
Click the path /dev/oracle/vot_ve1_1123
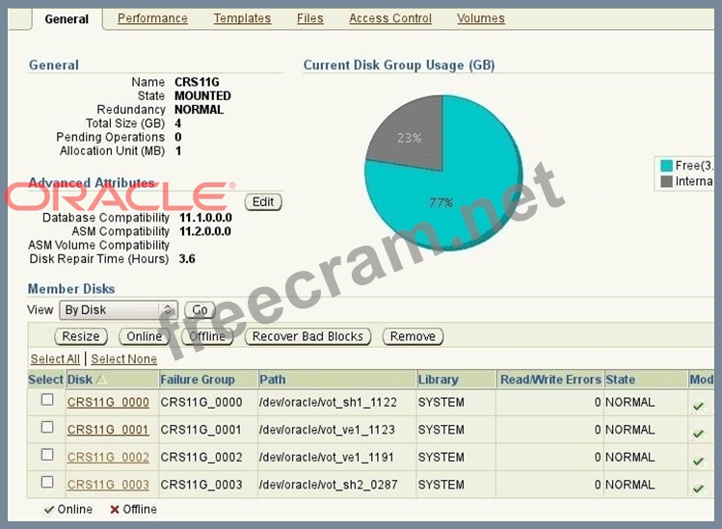click(x=327, y=430)
